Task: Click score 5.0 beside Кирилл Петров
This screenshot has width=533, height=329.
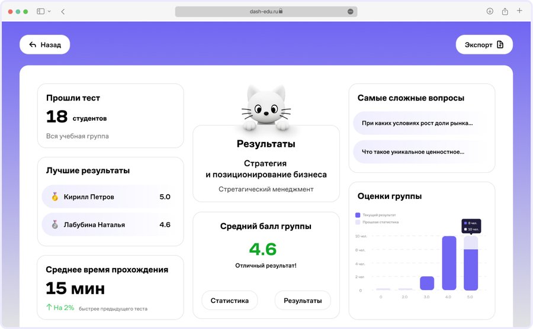Action: click(165, 196)
